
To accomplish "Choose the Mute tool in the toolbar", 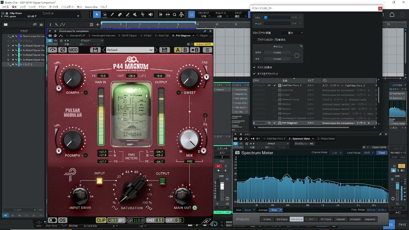I will (x=135, y=14).
